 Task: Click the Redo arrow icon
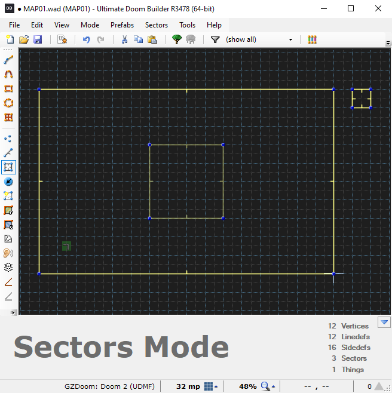(100, 39)
